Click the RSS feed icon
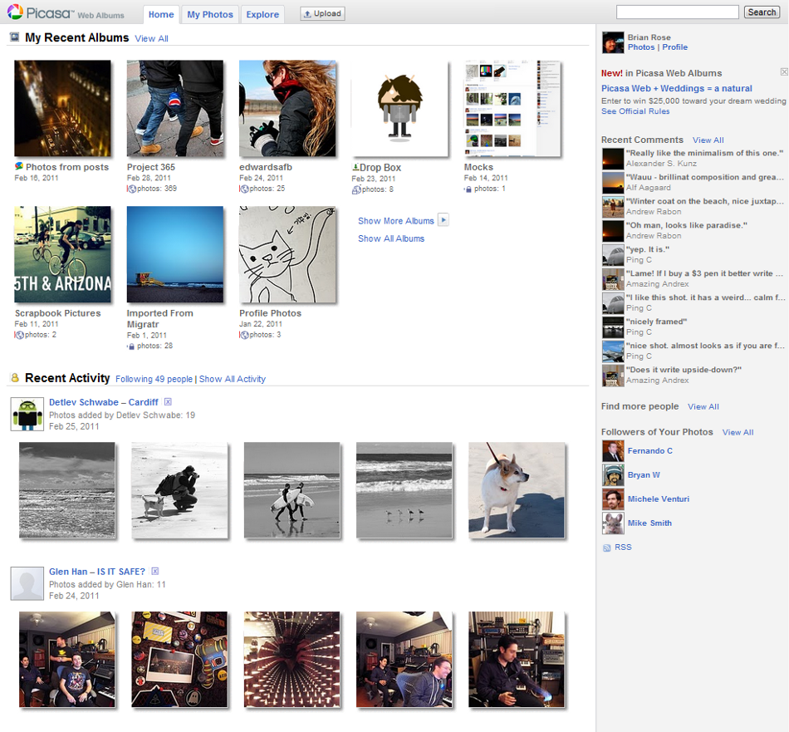Image resolution: width=789 pixels, height=732 pixels. coord(606,548)
